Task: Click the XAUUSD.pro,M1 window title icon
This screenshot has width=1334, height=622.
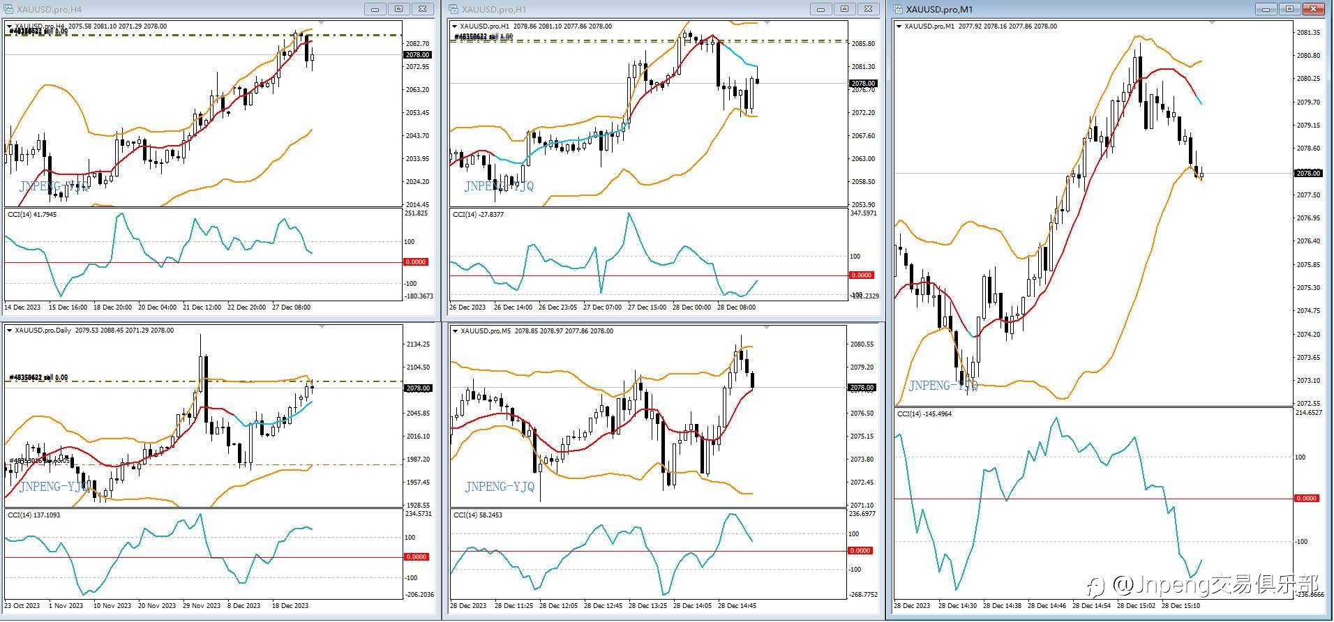Action: [899, 9]
